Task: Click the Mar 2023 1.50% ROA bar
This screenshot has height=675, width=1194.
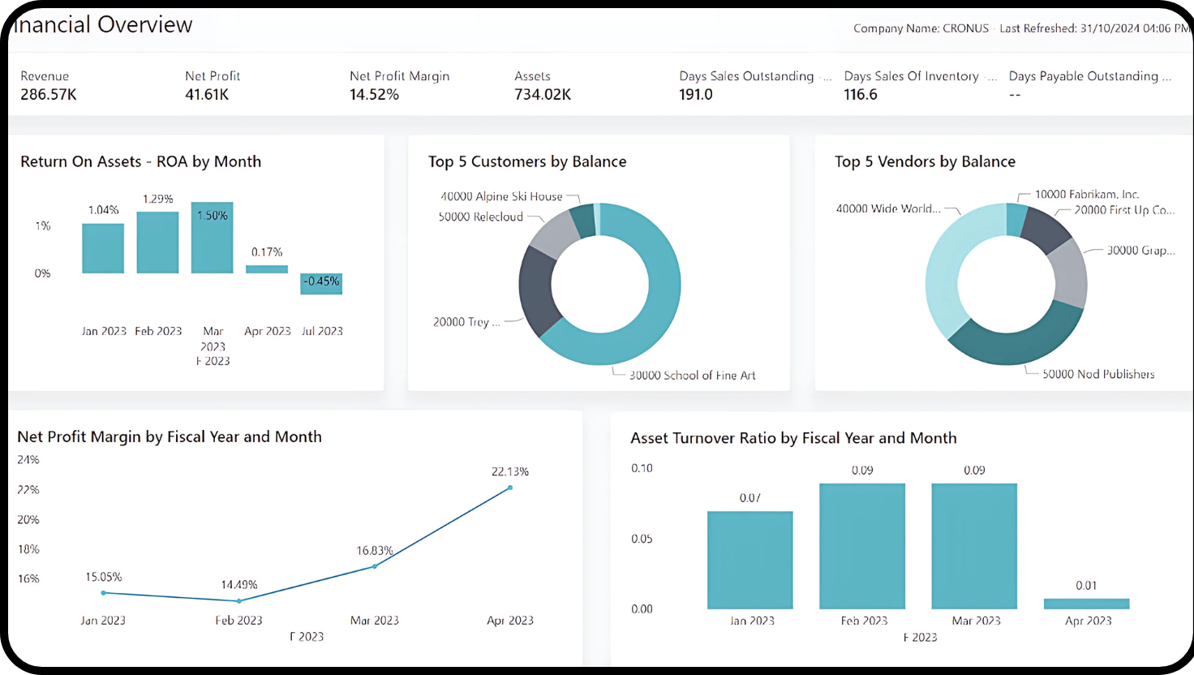Action: coord(212,238)
